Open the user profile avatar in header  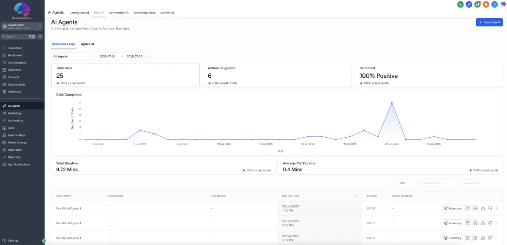pyautogui.click(x=503, y=4)
